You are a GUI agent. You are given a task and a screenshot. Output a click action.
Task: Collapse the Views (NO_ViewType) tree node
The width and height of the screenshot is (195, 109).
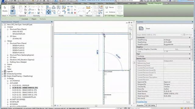[2, 25]
